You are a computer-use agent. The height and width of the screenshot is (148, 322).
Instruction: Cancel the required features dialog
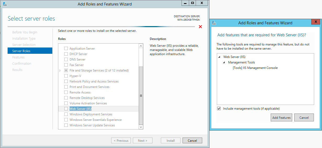point(304,117)
